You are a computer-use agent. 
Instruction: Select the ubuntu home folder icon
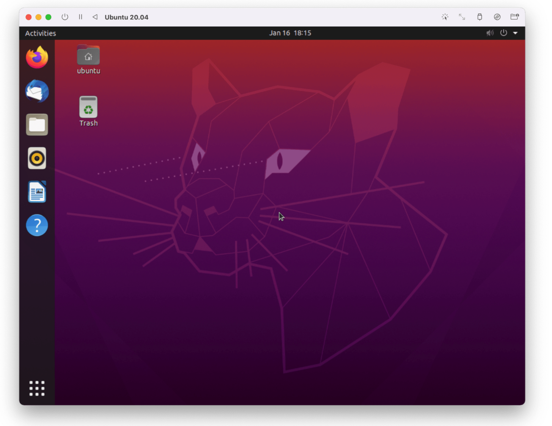pos(88,60)
